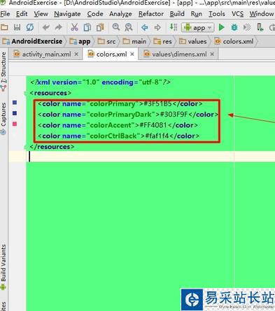Open the Code menu
This screenshot has width=275, height=311.
tap(95, 14)
